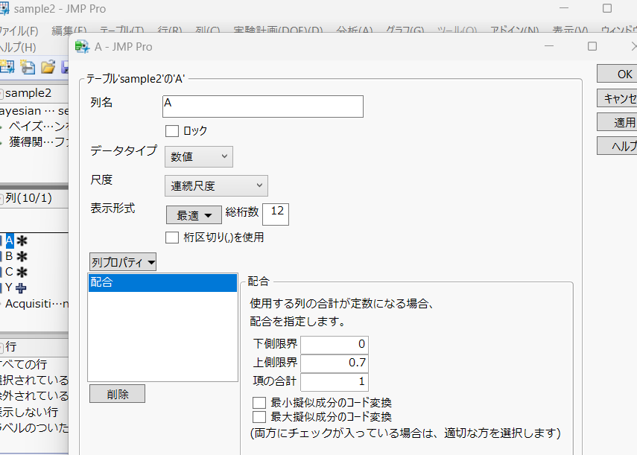637x455 pixels.
Task: Click the asterisk icon next to column B
Action: click(22, 256)
